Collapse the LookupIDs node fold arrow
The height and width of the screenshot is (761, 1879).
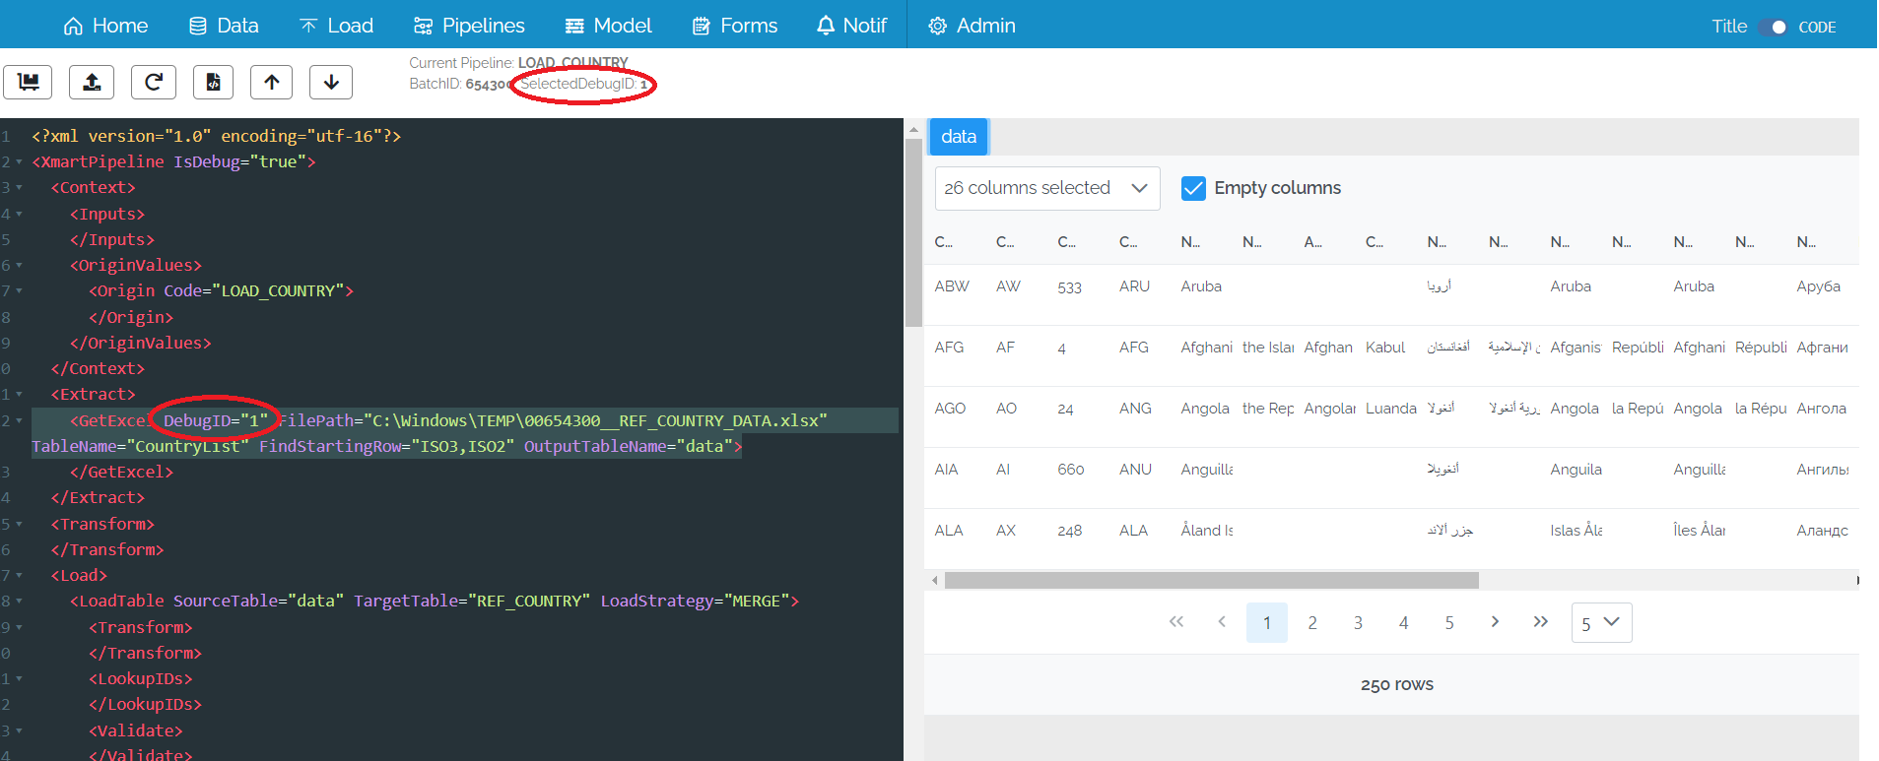click(x=19, y=678)
